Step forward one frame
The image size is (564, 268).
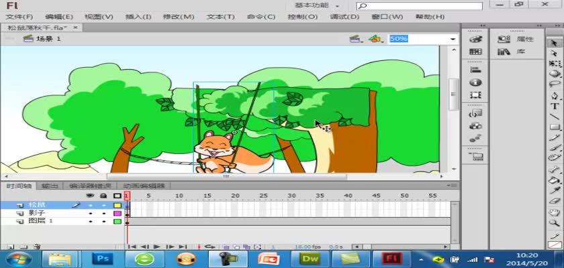tap(170, 247)
